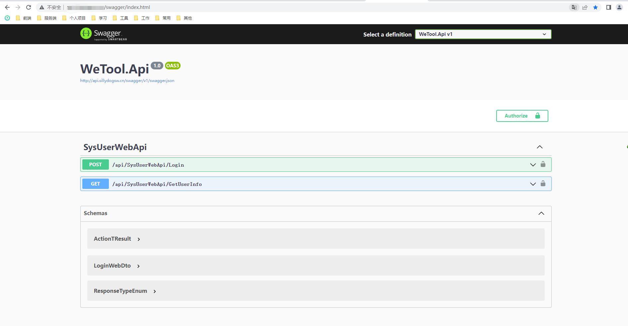This screenshot has height=326, width=628.
Task: Click the share icon in the toolbar
Action: 585,7
